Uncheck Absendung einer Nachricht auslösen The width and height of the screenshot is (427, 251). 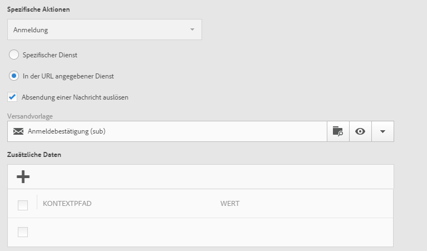(13, 97)
